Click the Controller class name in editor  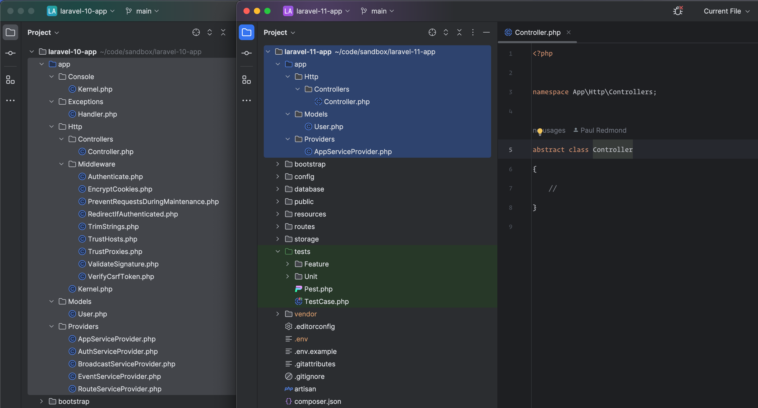612,150
